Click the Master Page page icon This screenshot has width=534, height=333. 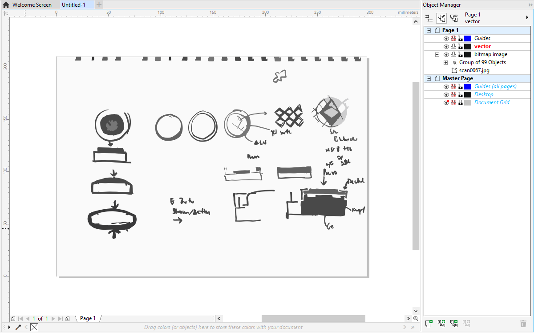(437, 78)
